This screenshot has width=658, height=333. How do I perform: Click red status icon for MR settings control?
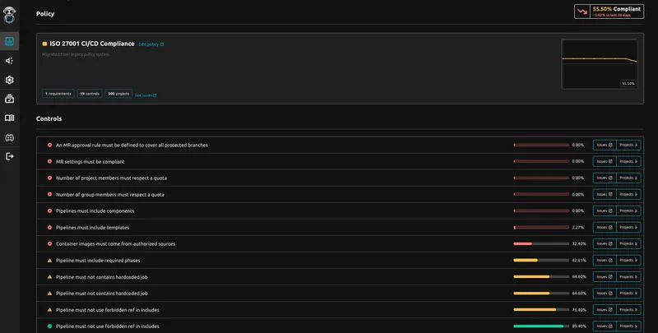click(x=49, y=161)
